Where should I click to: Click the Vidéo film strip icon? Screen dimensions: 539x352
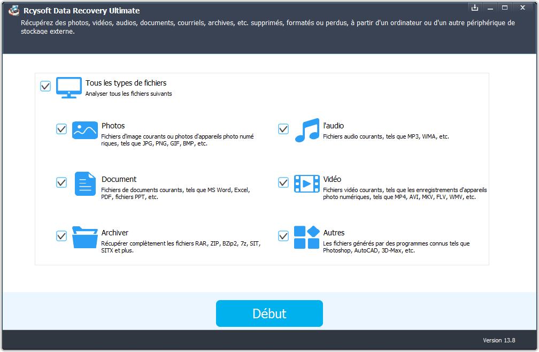pos(307,183)
